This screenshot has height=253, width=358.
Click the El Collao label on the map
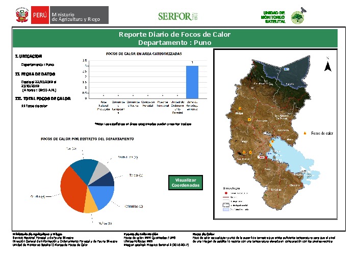pyautogui.click(x=276, y=189)
